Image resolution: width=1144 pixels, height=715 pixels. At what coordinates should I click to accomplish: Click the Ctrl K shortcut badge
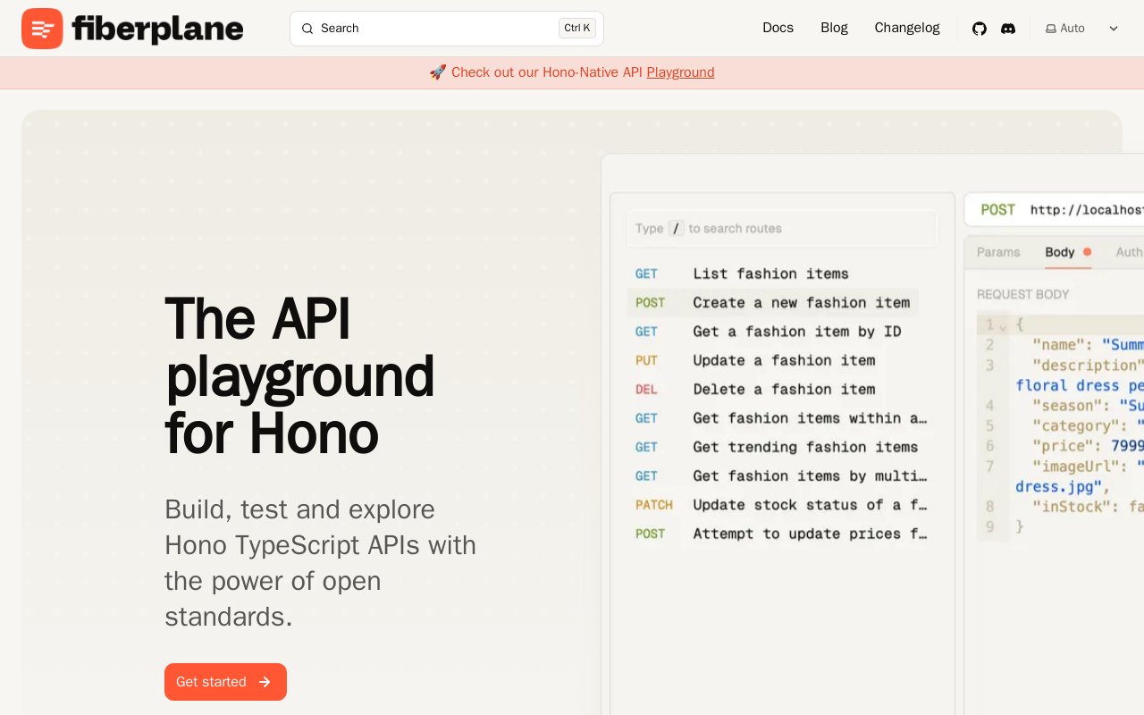click(x=577, y=28)
